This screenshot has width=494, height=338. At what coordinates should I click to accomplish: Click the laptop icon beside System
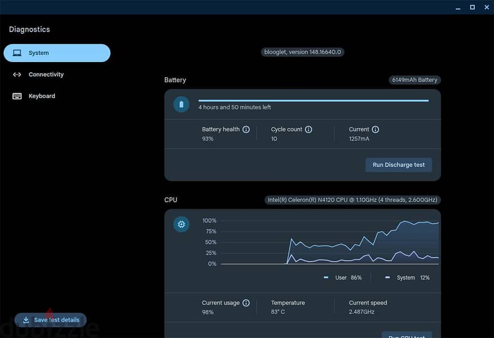tap(17, 53)
